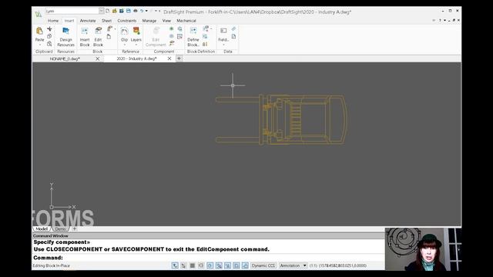Open the quick access toolbar customize dropdown

pyautogui.click(x=159, y=11)
